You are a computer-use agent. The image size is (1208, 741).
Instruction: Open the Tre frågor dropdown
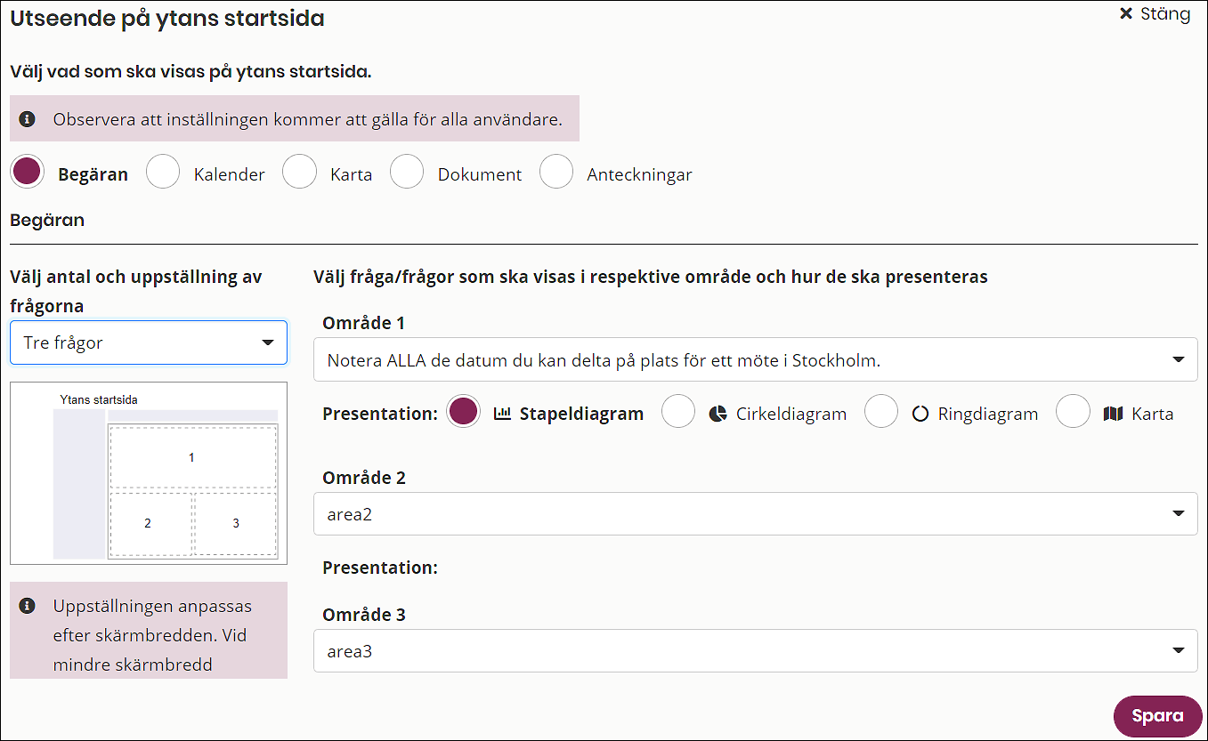pos(148,342)
